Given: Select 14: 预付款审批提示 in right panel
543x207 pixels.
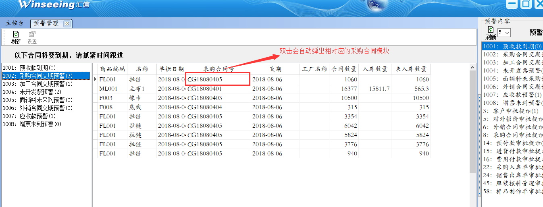Looking at the screenshot, I should (512, 143).
